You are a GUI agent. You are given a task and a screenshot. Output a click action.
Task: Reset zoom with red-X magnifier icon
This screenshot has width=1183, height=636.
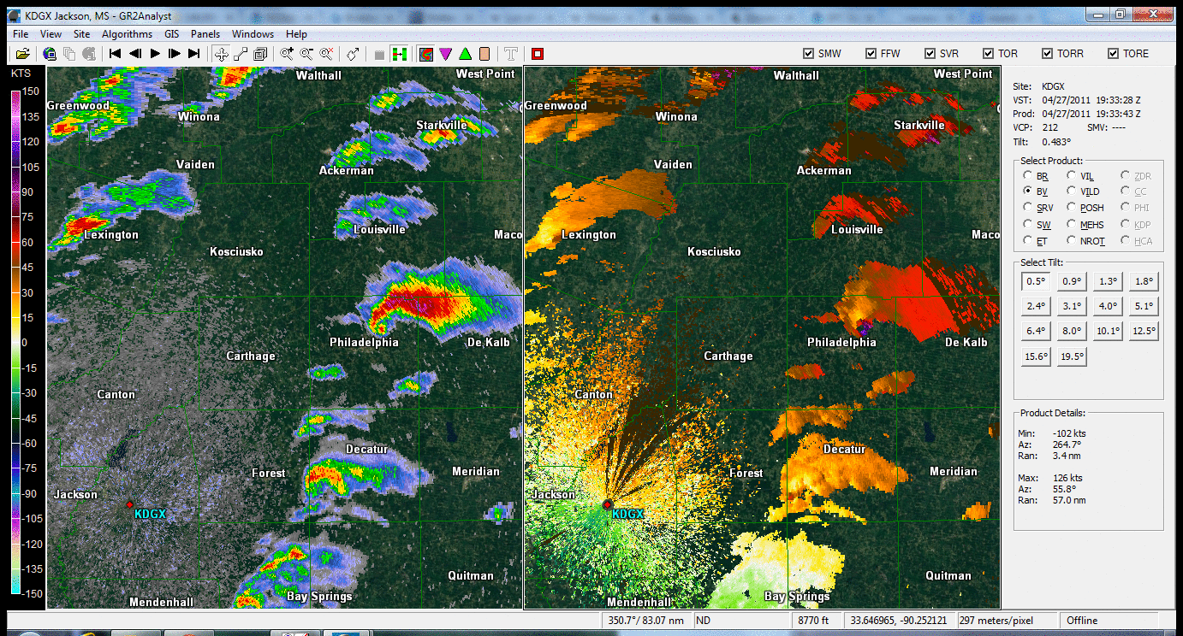pos(326,54)
